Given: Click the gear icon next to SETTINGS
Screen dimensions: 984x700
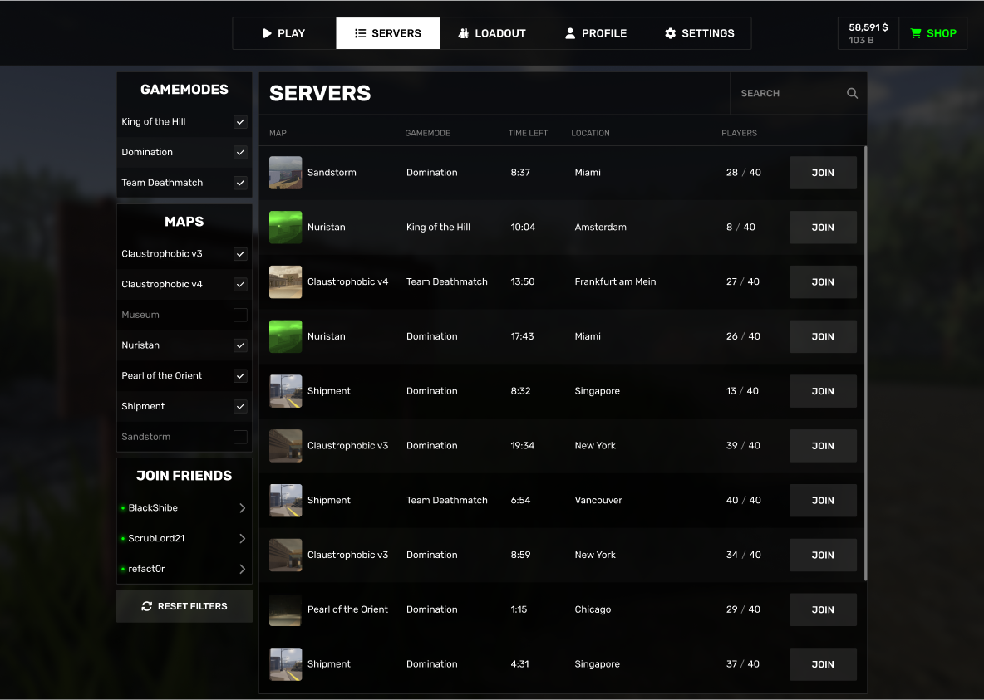Looking at the screenshot, I should (670, 33).
